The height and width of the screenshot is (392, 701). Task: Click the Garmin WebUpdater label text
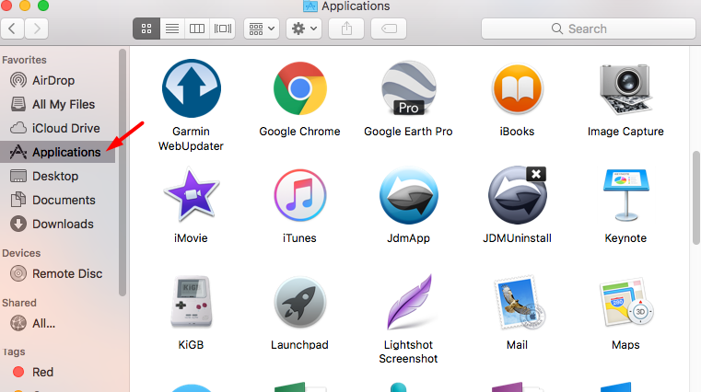[x=191, y=139]
